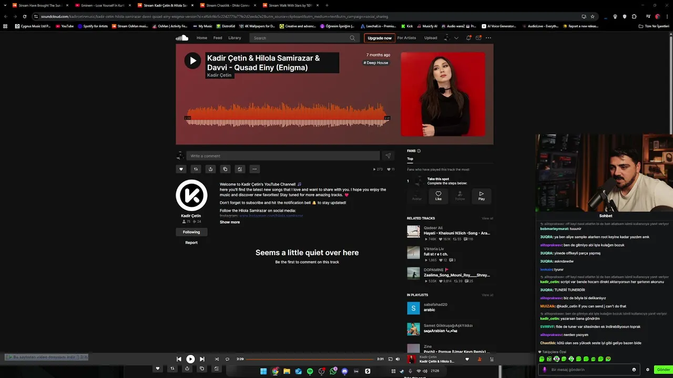View all related tracks
Image resolution: width=673 pixels, height=378 pixels.
[487, 218]
